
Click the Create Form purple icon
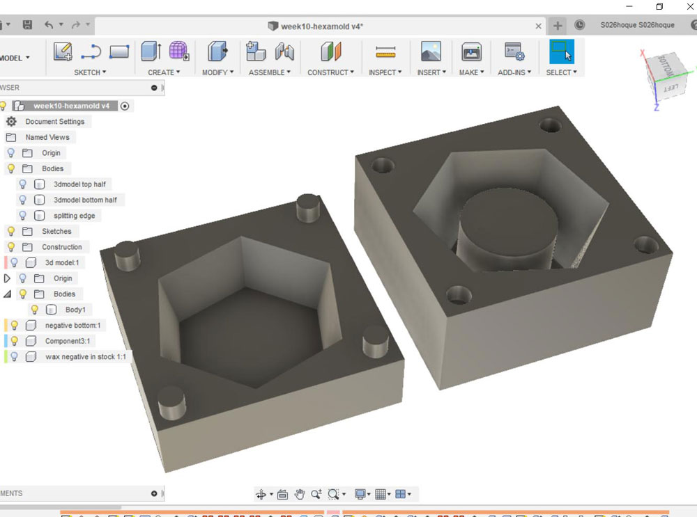(179, 51)
